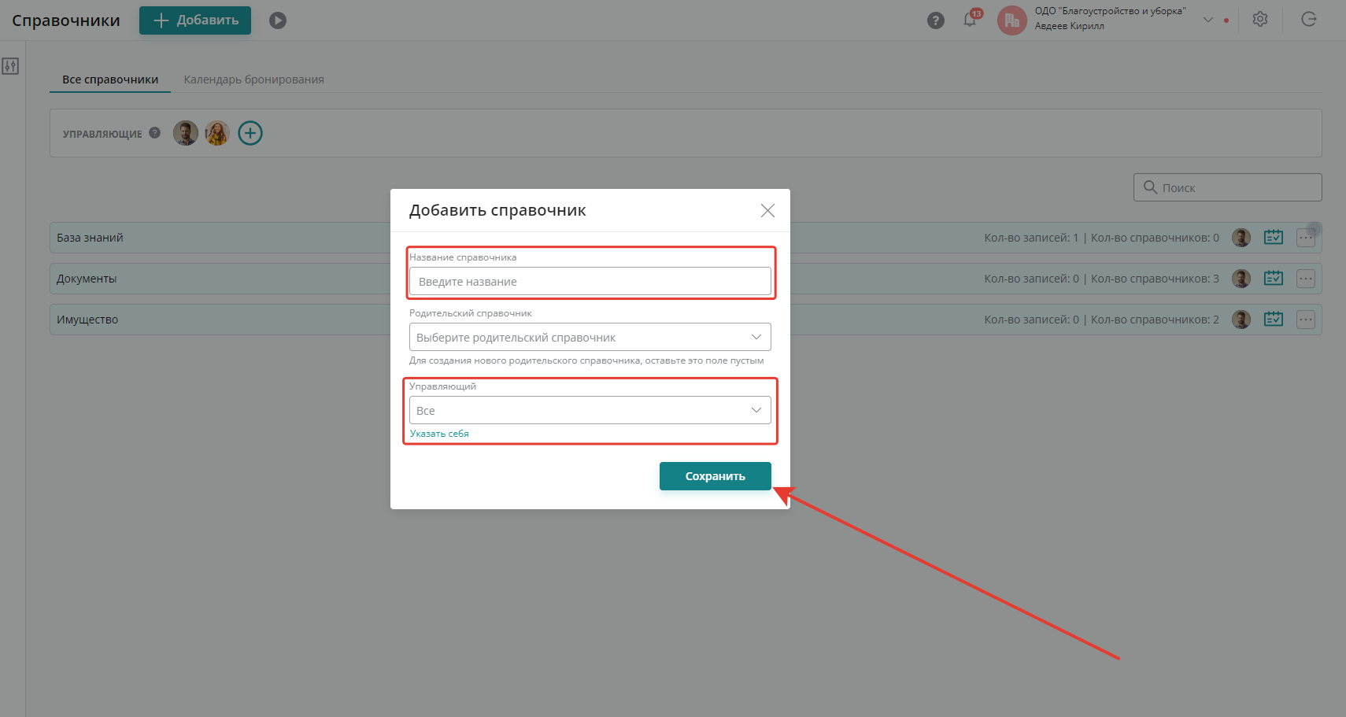Click manager avatar in Имущество row
Viewport: 1346px width, 717px height.
pyautogui.click(x=1241, y=320)
